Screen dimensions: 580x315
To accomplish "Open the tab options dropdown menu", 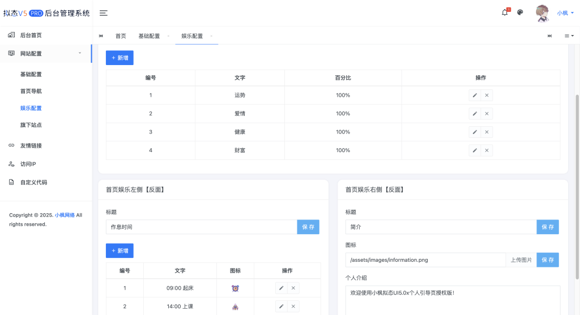I will pos(569,36).
